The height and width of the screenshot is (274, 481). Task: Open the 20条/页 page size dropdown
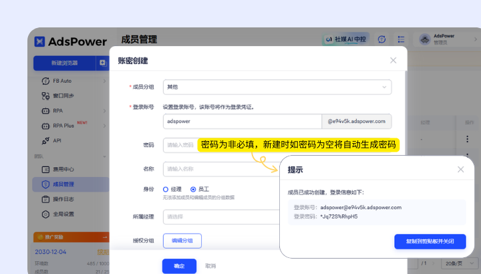[x=459, y=263]
